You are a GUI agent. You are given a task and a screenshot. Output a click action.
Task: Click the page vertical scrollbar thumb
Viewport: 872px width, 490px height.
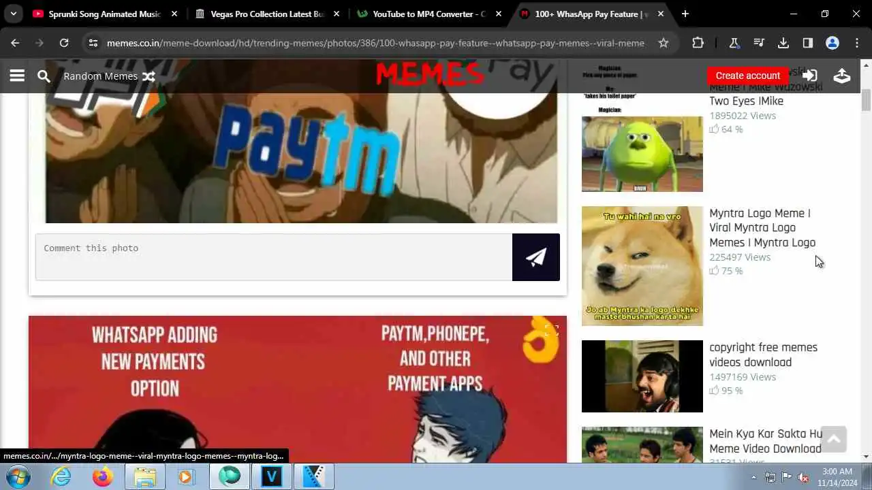tap(866, 99)
